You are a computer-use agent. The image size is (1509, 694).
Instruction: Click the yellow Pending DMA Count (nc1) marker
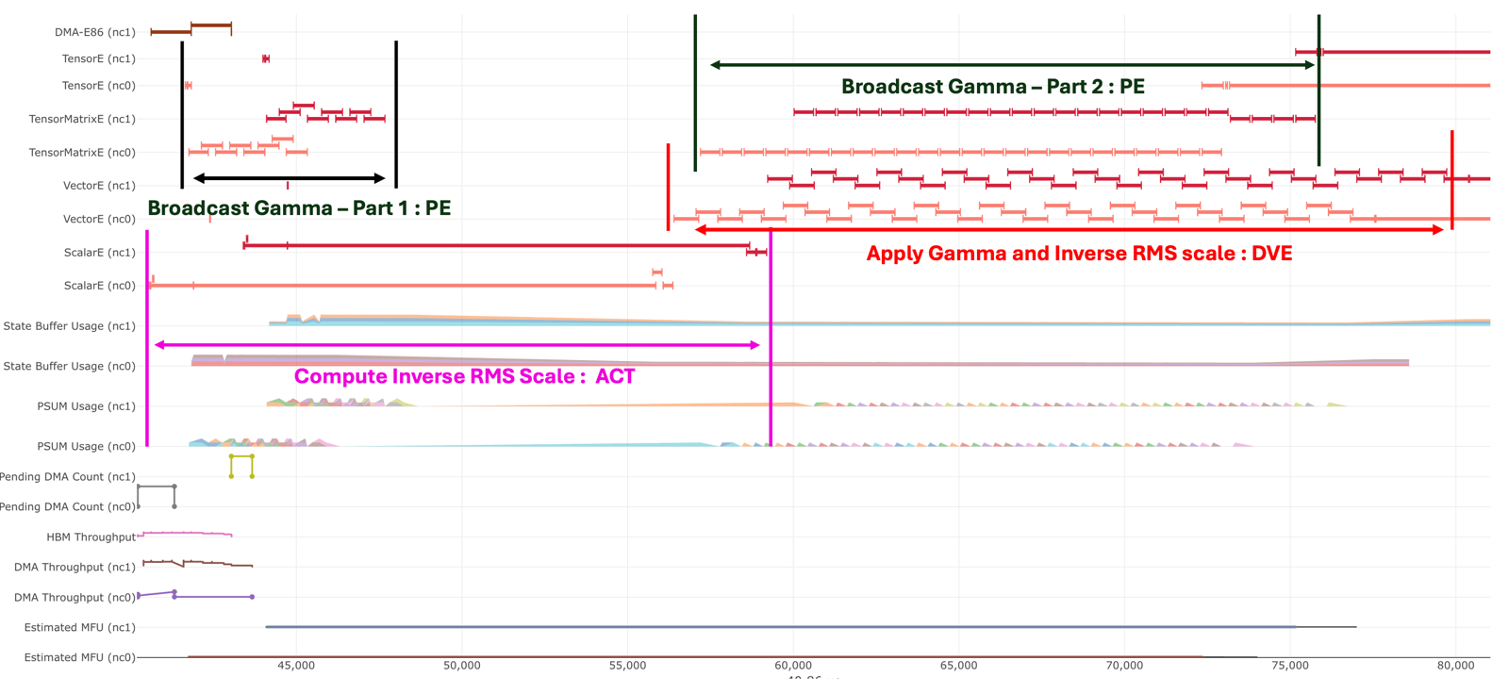pyautogui.click(x=241, y=457)
